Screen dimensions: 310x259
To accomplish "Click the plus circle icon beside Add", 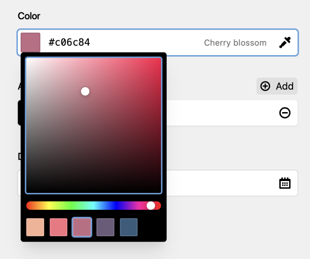I will point(265,86).
